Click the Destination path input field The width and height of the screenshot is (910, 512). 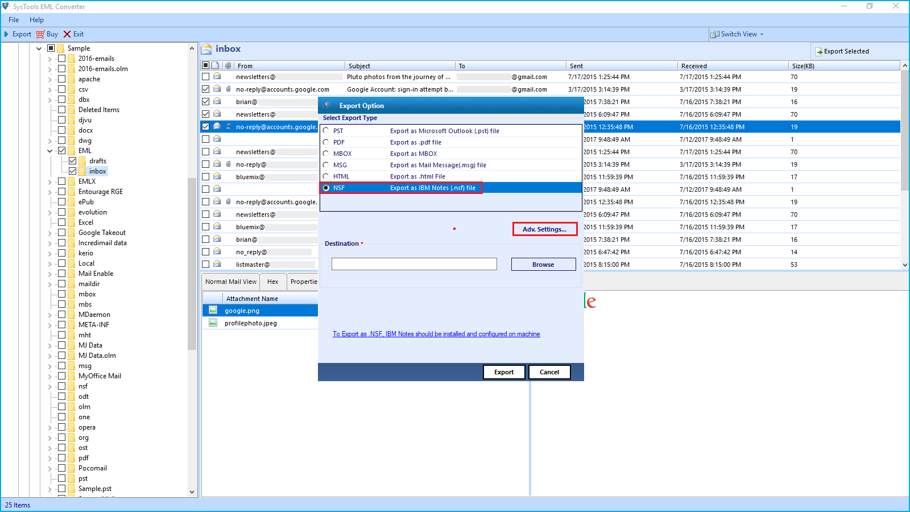tap(414, 264)
